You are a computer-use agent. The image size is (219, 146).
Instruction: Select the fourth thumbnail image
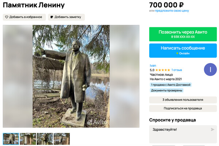[x=62, y=139]
